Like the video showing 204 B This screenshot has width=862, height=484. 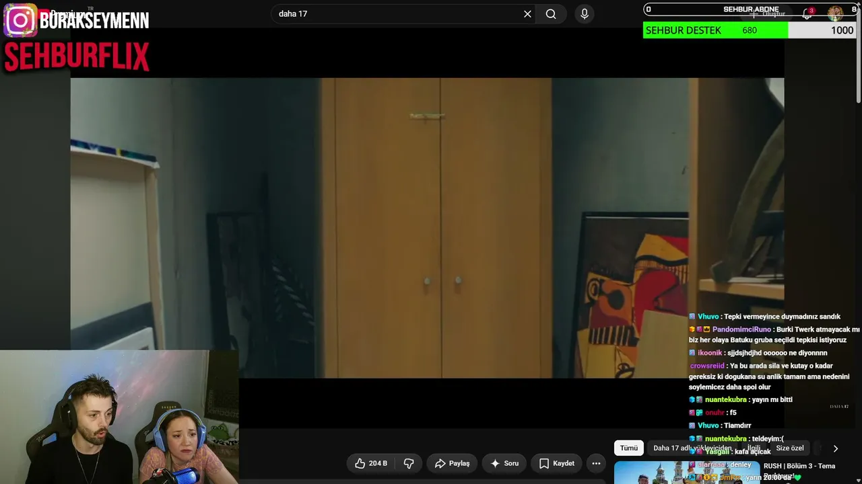tap(371, 463)
